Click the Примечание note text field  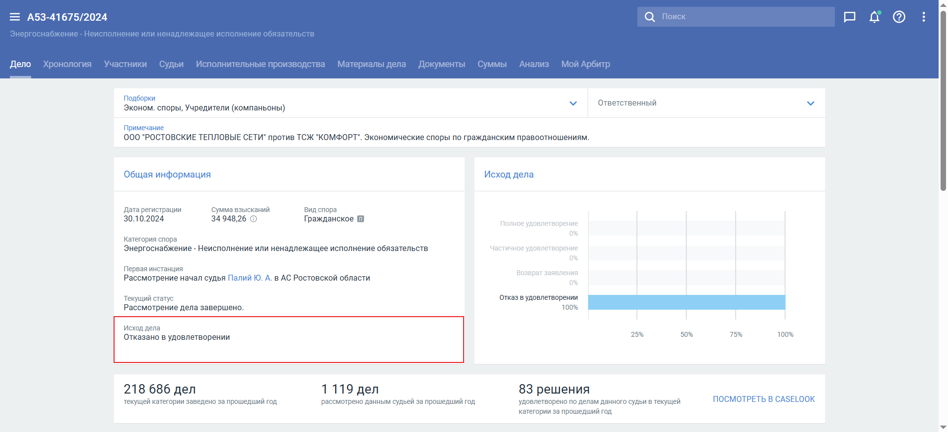[x=355, y=137]
